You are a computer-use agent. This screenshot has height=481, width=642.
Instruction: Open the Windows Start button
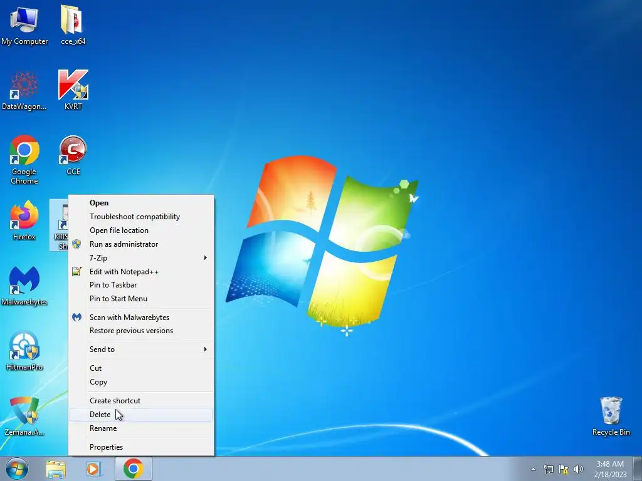click(17, 468)
